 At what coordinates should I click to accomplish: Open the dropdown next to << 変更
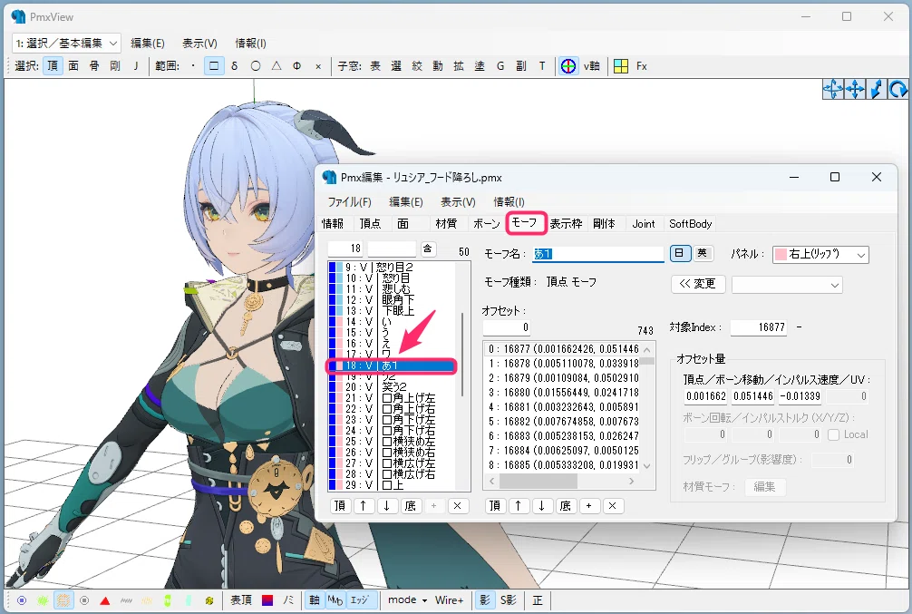point(787,285)
